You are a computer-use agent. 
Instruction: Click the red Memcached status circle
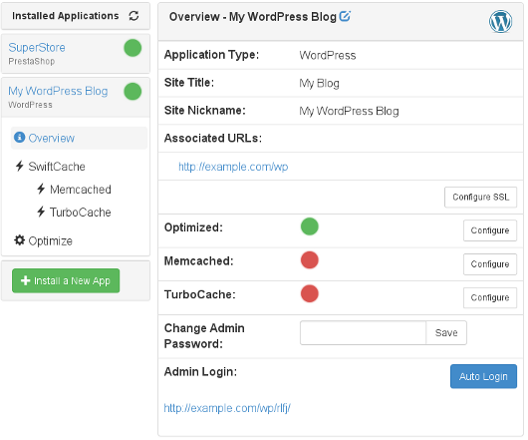pos(310,260)
